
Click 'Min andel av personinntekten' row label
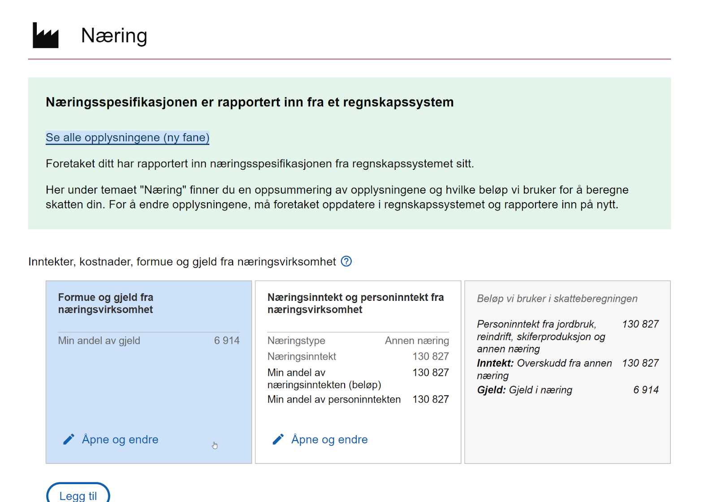coord(334,399)
